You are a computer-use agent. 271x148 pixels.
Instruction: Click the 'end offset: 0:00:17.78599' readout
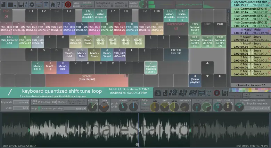click(252, 146)
